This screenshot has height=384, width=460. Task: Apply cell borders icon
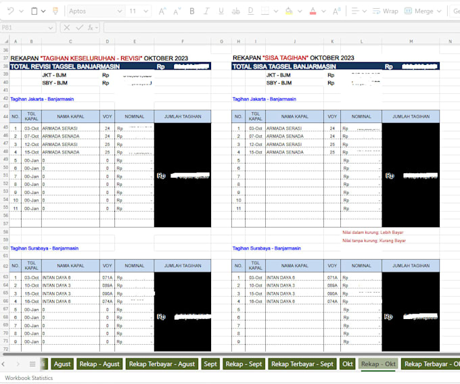pos(265,11)
